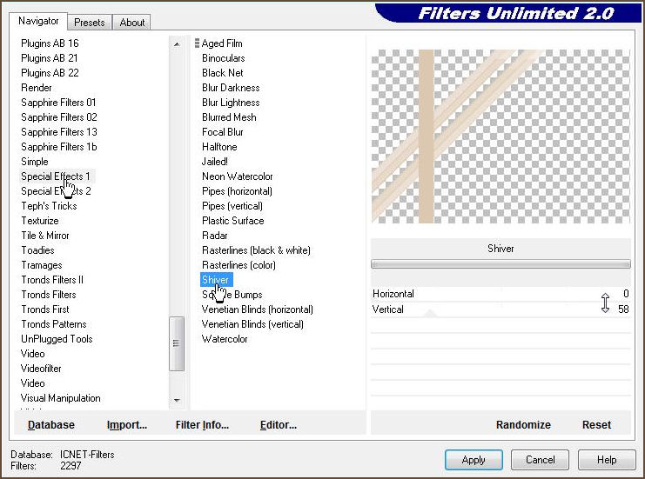Select Sapphire Filters 13 category
645x479 pixels.
tap(59, 132)
